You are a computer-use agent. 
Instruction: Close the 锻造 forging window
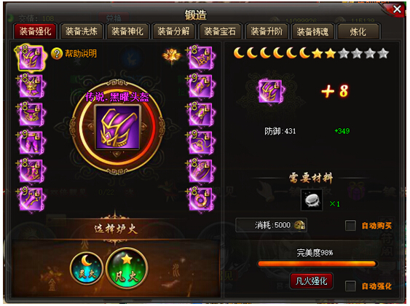click(396, 9)
